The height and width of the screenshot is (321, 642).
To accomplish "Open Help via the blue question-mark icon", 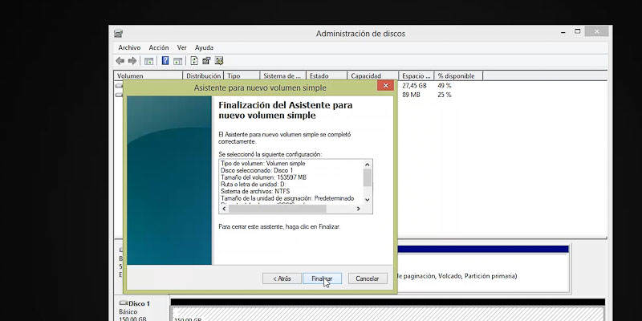I will [165, 61].
